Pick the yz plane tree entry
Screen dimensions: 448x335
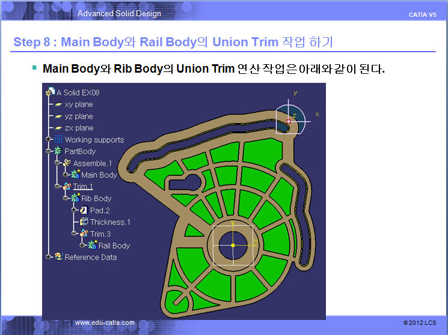click(x=78, y=116)
